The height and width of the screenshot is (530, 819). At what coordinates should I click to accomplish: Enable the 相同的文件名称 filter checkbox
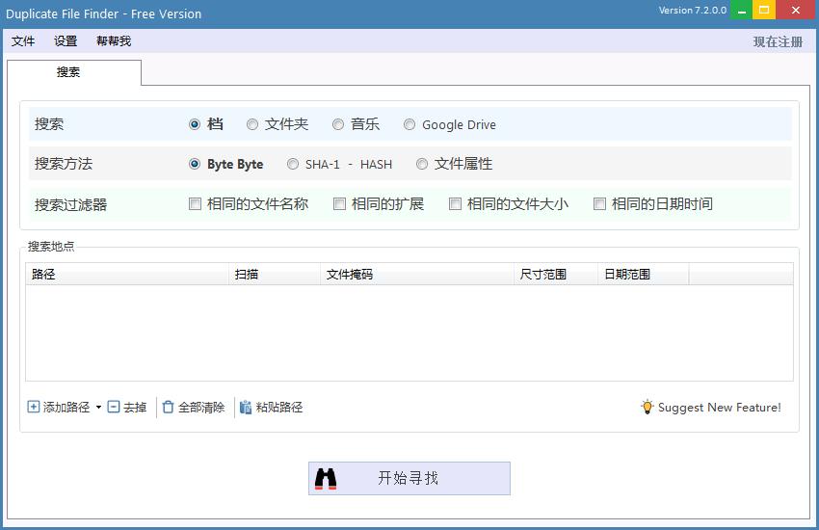point(195,203)
